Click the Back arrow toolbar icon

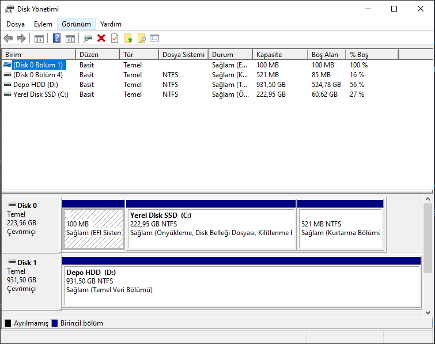8,38
